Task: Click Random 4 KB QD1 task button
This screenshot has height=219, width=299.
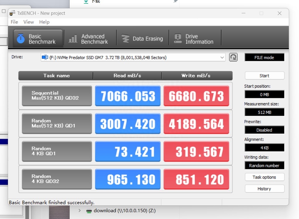Action: coord(57,151)
